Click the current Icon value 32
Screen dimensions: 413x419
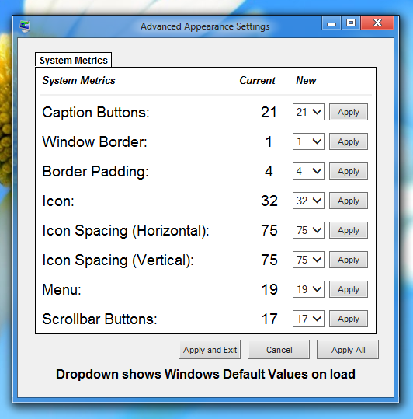[x=269, y=201]
